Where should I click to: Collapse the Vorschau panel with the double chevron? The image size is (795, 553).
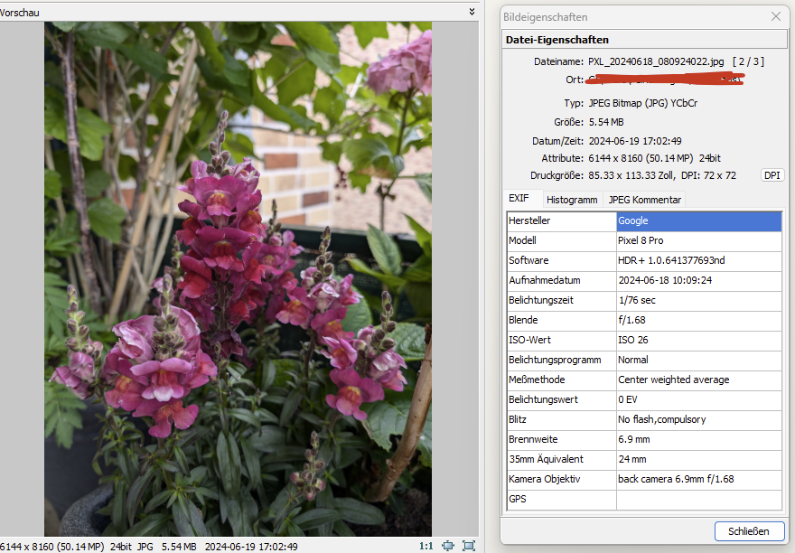coord(472,11)
